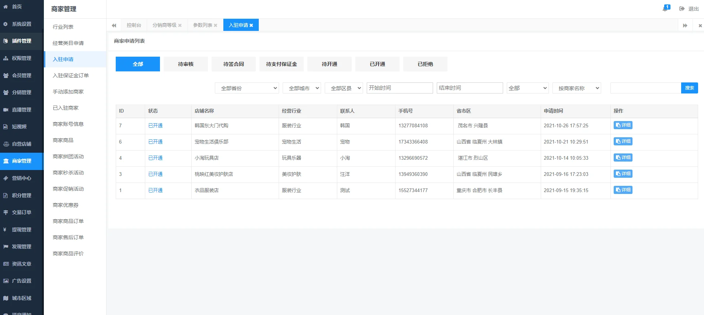Click the notification bell icon
Image resolution: width=704 pixels, height=315 pixels.
click(665, 8)
